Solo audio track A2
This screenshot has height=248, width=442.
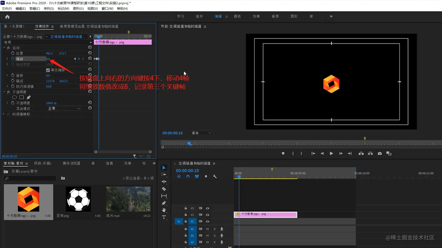point(214,236)
